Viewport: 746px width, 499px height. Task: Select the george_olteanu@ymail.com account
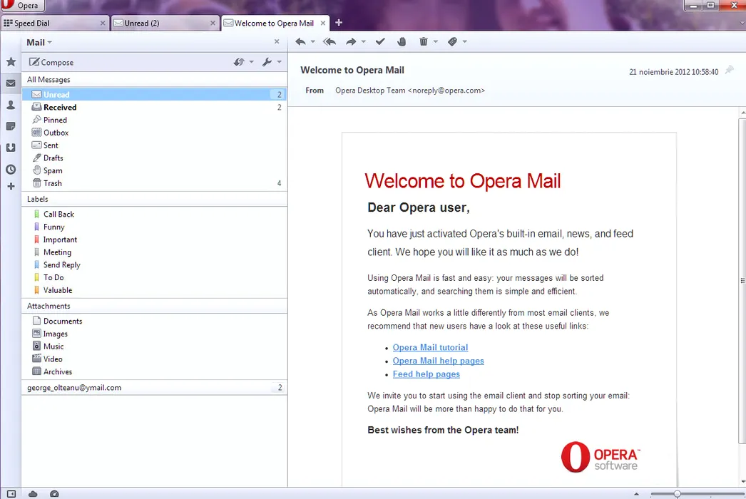(x=155, y=388)
